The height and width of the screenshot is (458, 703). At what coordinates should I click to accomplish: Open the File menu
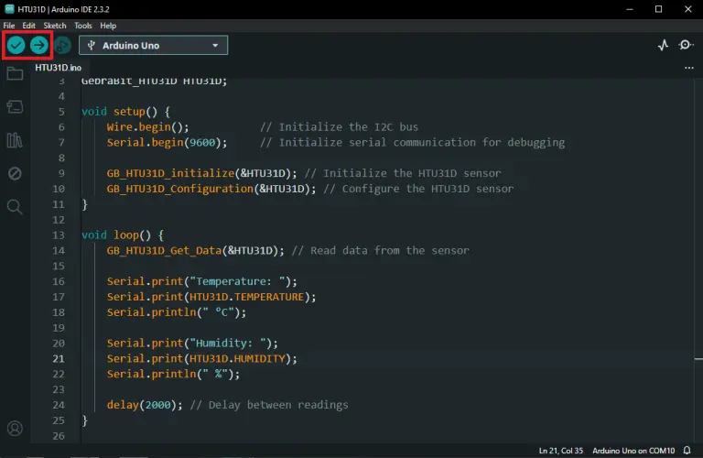pyautogui.click(x=9, y=26)
